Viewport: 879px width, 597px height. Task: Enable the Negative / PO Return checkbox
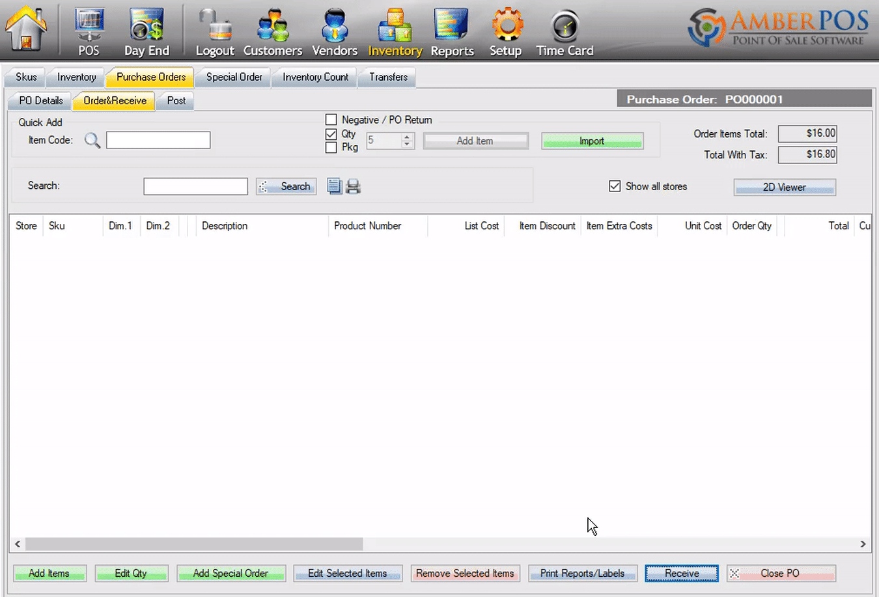[331, 120]
